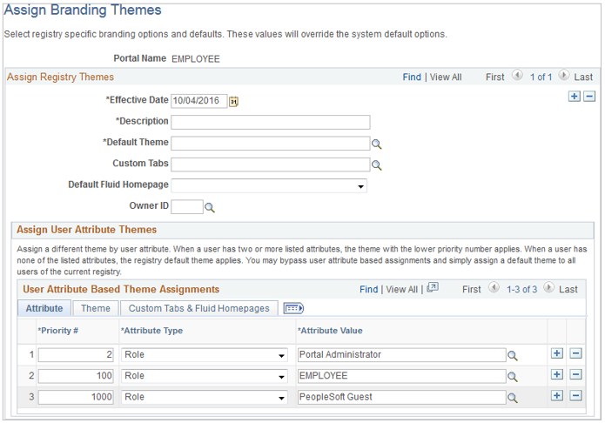
Task: Open Custom Tabs & Fluid Homepages tab
Action: pyautogui.click(x=199, y=308)
